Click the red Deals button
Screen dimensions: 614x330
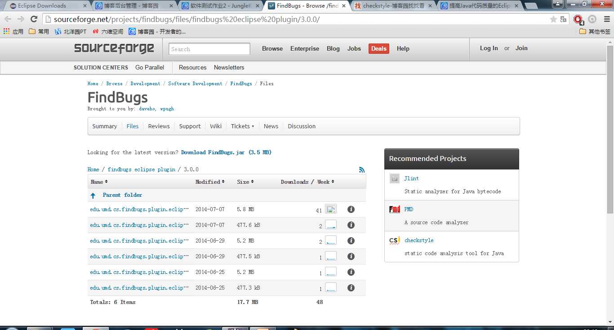379,49
